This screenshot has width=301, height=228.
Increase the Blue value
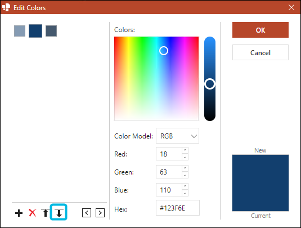[185, 186]
